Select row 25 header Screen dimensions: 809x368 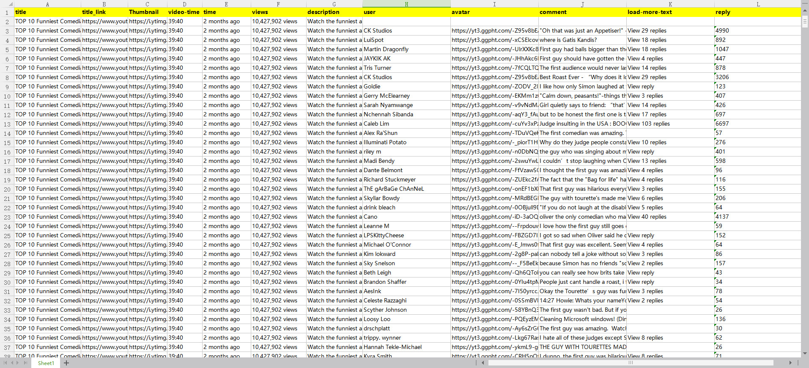tap(7, 236)
